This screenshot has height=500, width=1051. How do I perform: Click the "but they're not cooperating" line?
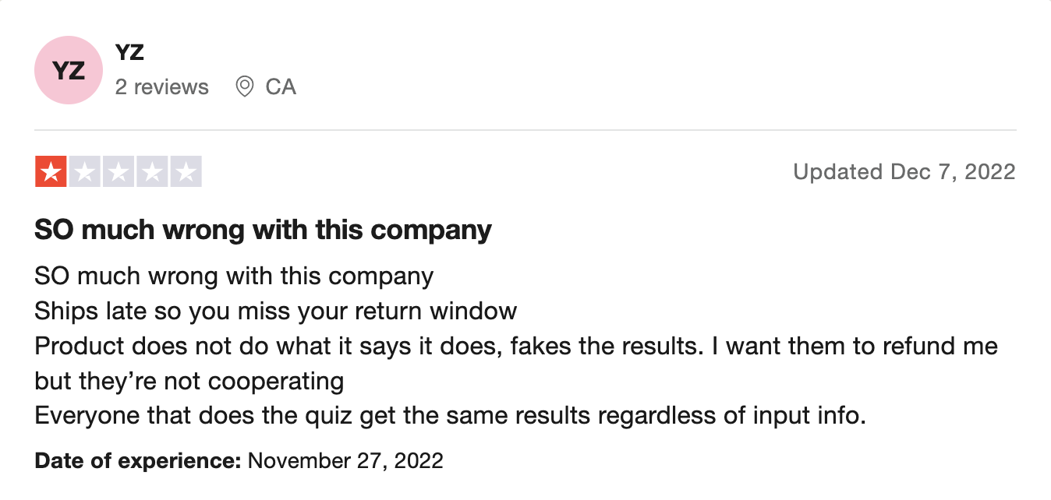(x=189, y=381)
